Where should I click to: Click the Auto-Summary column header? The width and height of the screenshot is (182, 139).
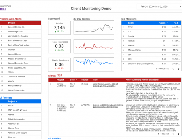tap(142, 79)
